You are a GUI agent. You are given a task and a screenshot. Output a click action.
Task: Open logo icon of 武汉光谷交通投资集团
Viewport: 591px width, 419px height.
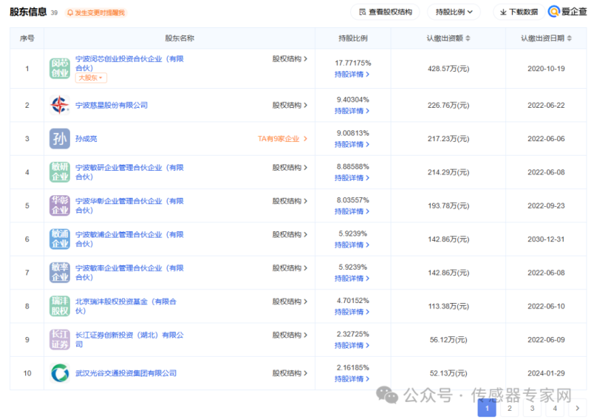60,373
